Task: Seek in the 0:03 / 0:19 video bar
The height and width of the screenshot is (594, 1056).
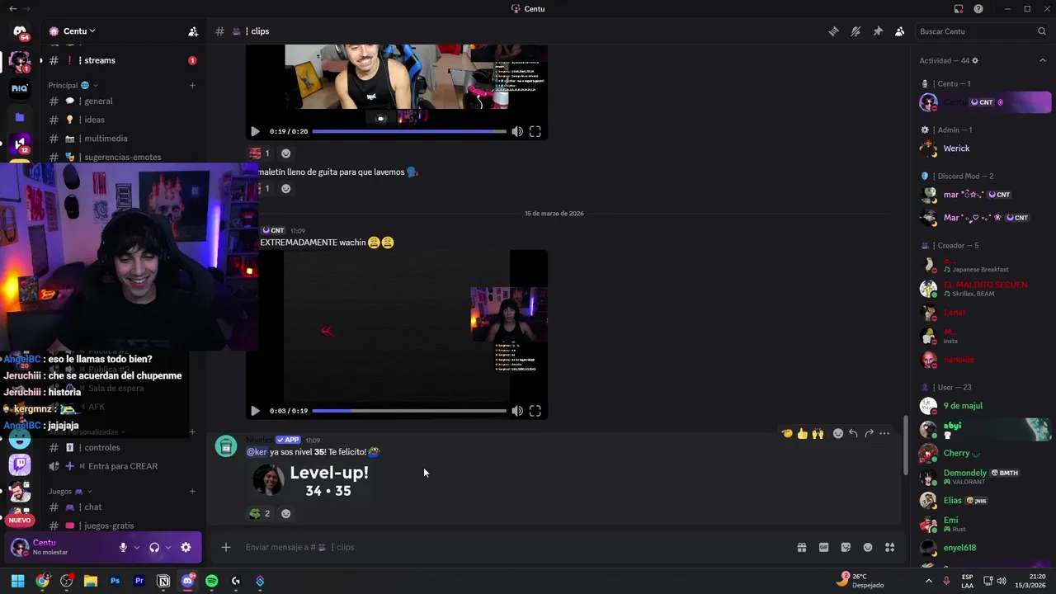Action: [x=409, y=411]
